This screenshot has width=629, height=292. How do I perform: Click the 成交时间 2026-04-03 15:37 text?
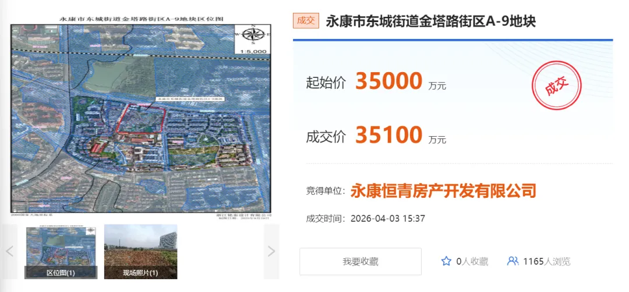click(x=365, y=219)
